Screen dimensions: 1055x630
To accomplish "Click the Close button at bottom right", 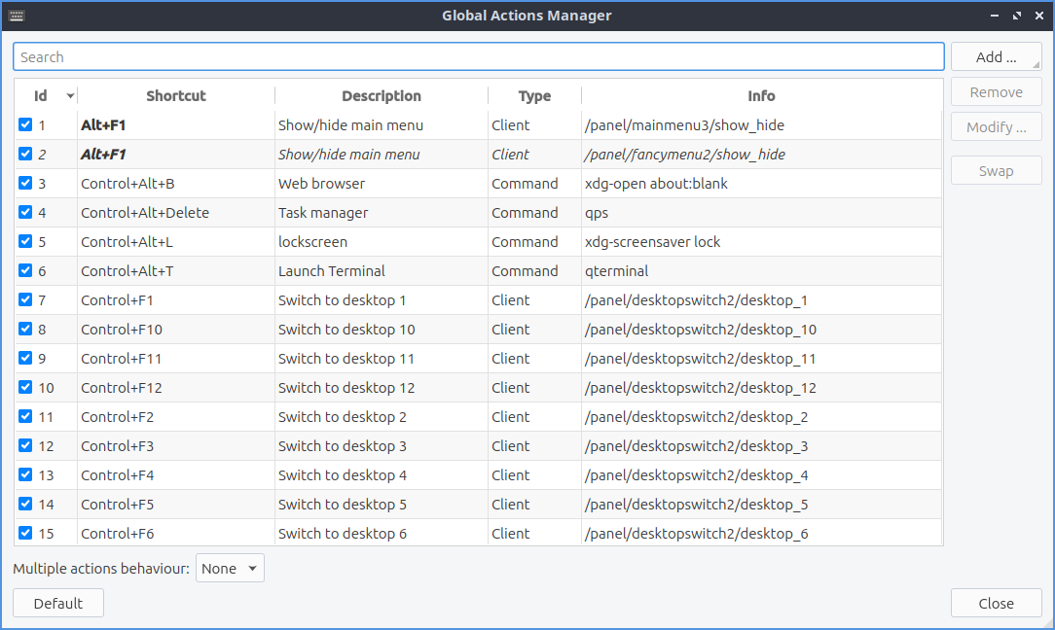I will coord(996,604).
